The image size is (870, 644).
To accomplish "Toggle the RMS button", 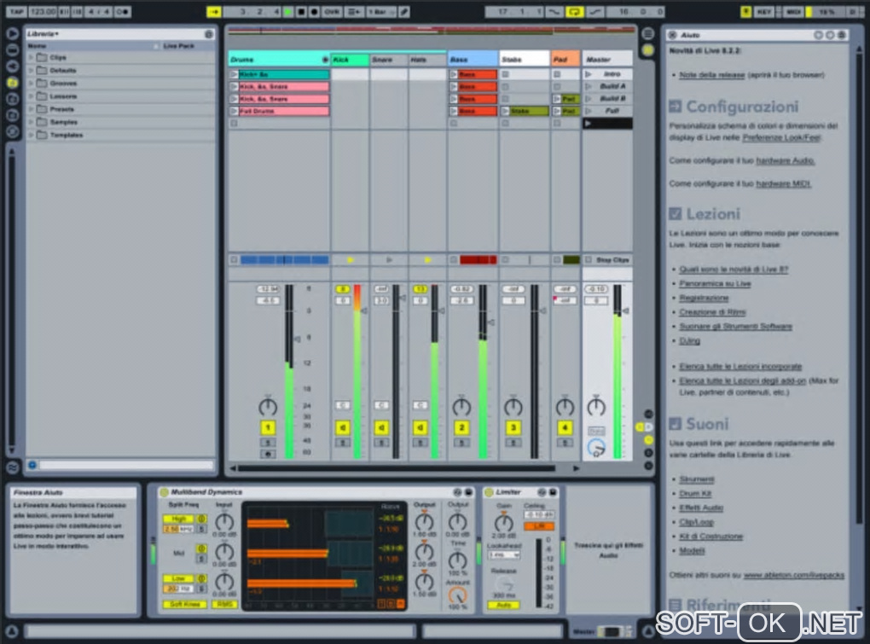I will click(x=224, y=604).
